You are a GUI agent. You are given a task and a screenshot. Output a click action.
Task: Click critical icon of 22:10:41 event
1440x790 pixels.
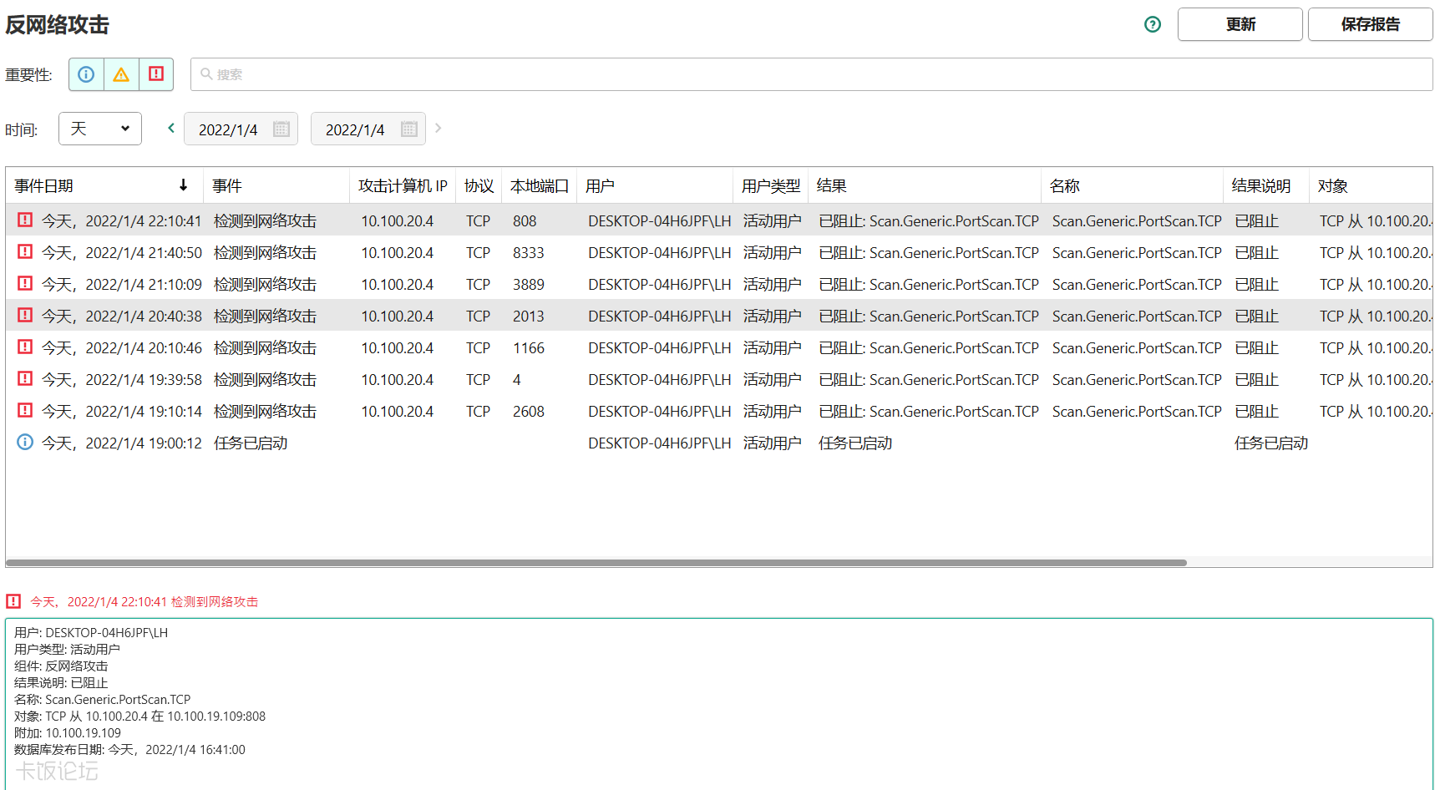[x=25, y=220]
